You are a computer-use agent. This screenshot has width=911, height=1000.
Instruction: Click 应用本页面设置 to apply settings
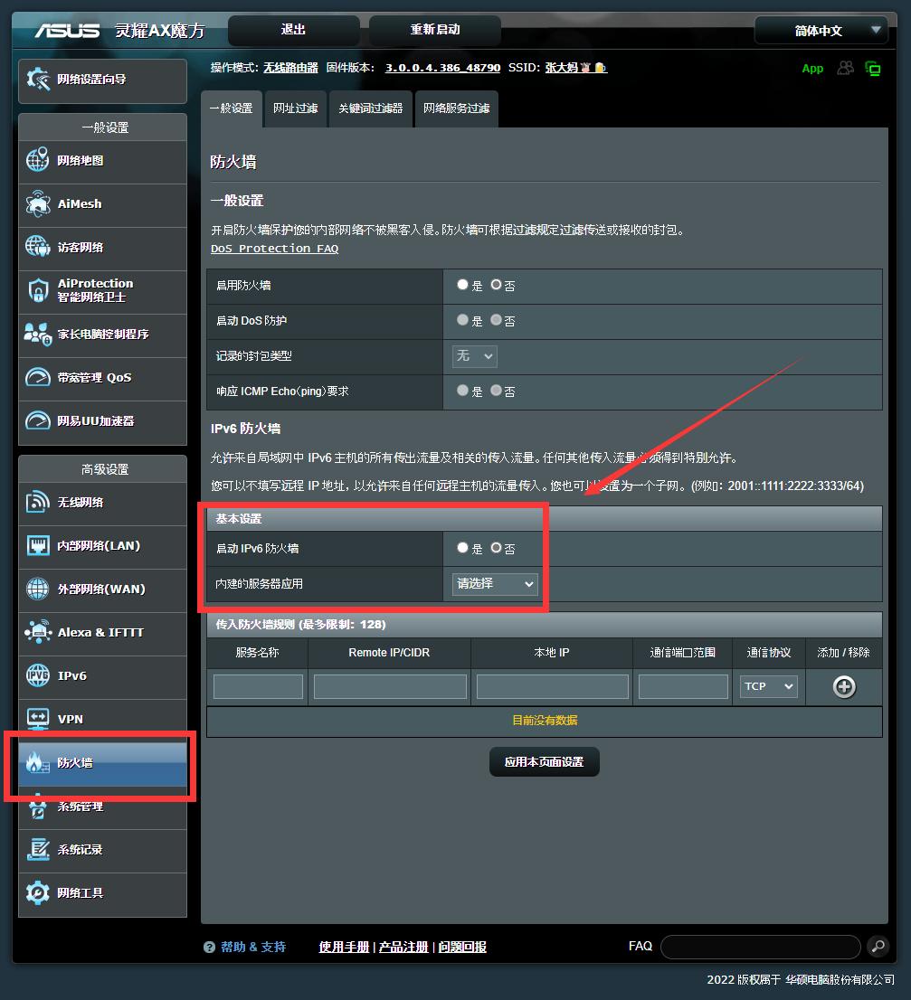pos(544,761)
